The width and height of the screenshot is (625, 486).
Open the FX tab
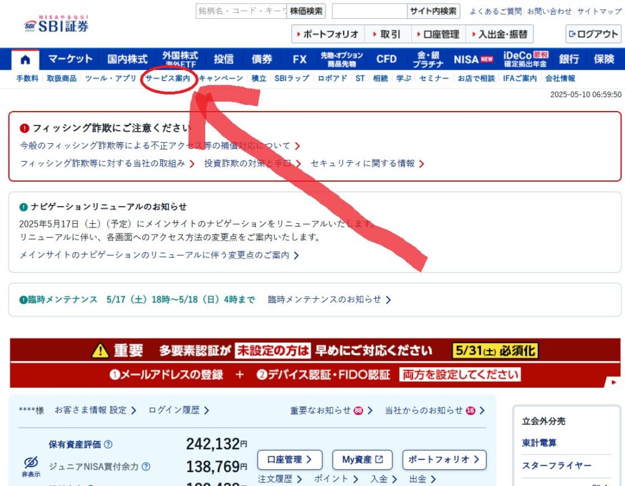click(x=300, y=59)
